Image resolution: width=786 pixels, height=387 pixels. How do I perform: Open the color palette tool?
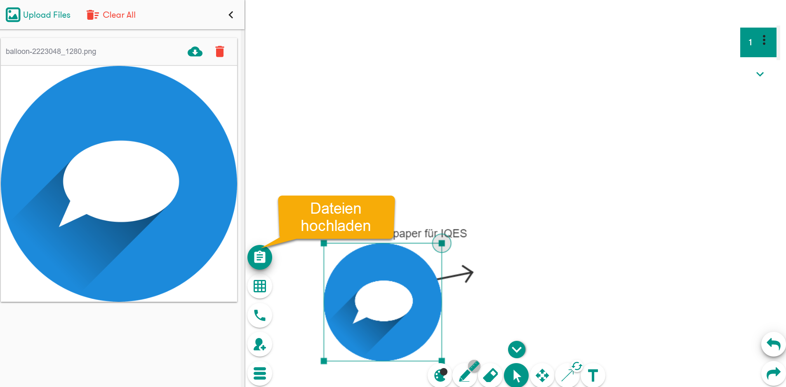click(x=440, y=375)
